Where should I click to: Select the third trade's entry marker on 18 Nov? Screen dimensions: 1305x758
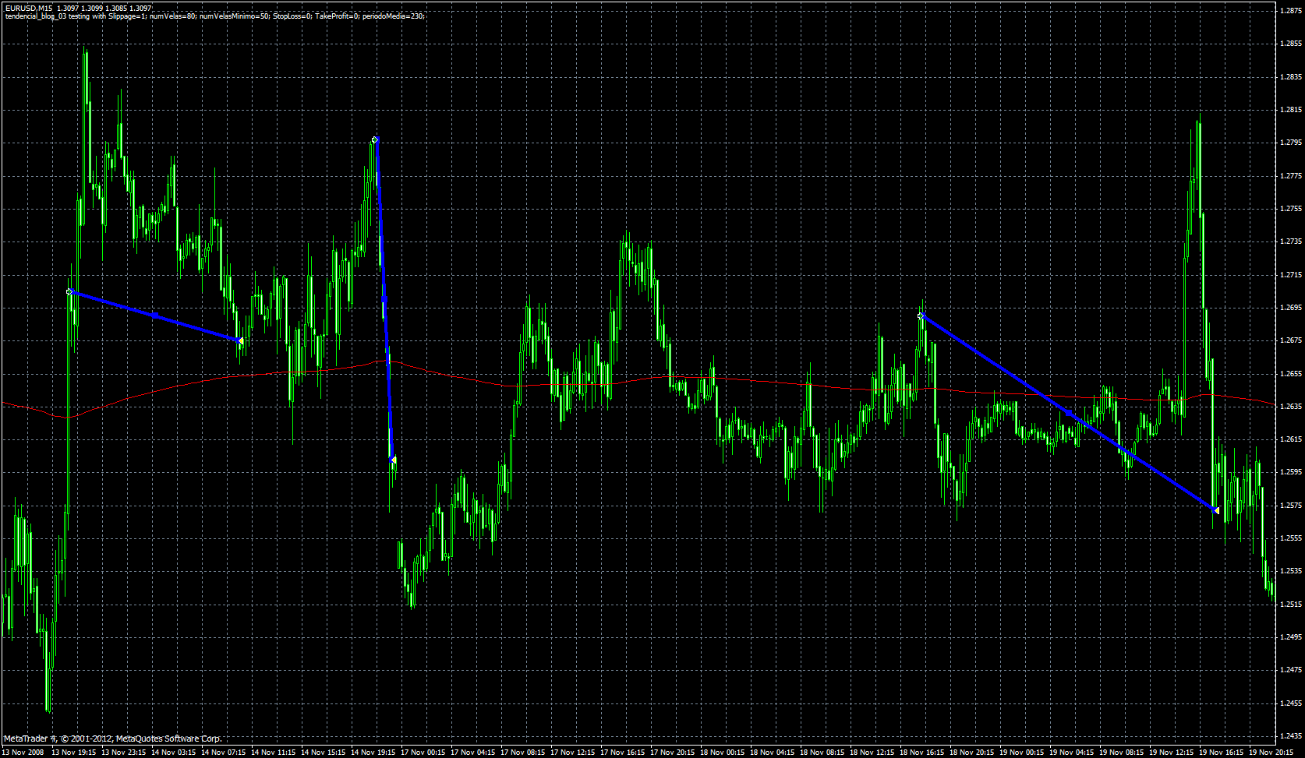click(x=921, y=316)
